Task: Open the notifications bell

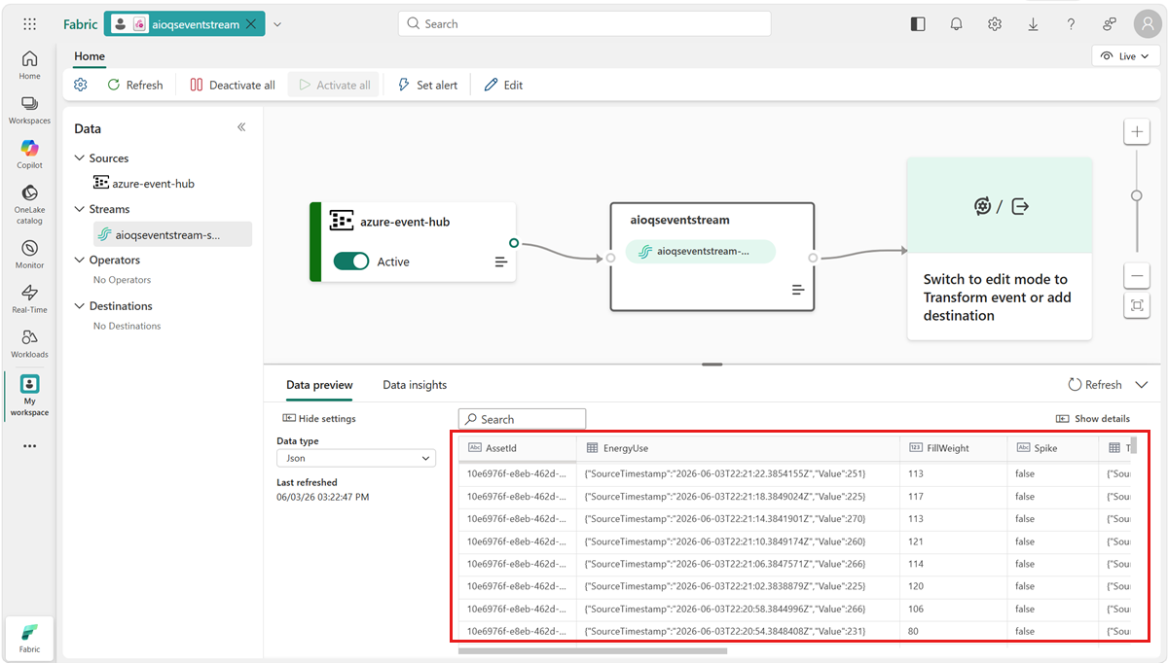Action: (x=957, y=24)
